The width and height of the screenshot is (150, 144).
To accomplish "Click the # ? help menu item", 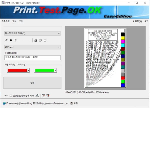I will pyautogui.click(x=146, y=21).
